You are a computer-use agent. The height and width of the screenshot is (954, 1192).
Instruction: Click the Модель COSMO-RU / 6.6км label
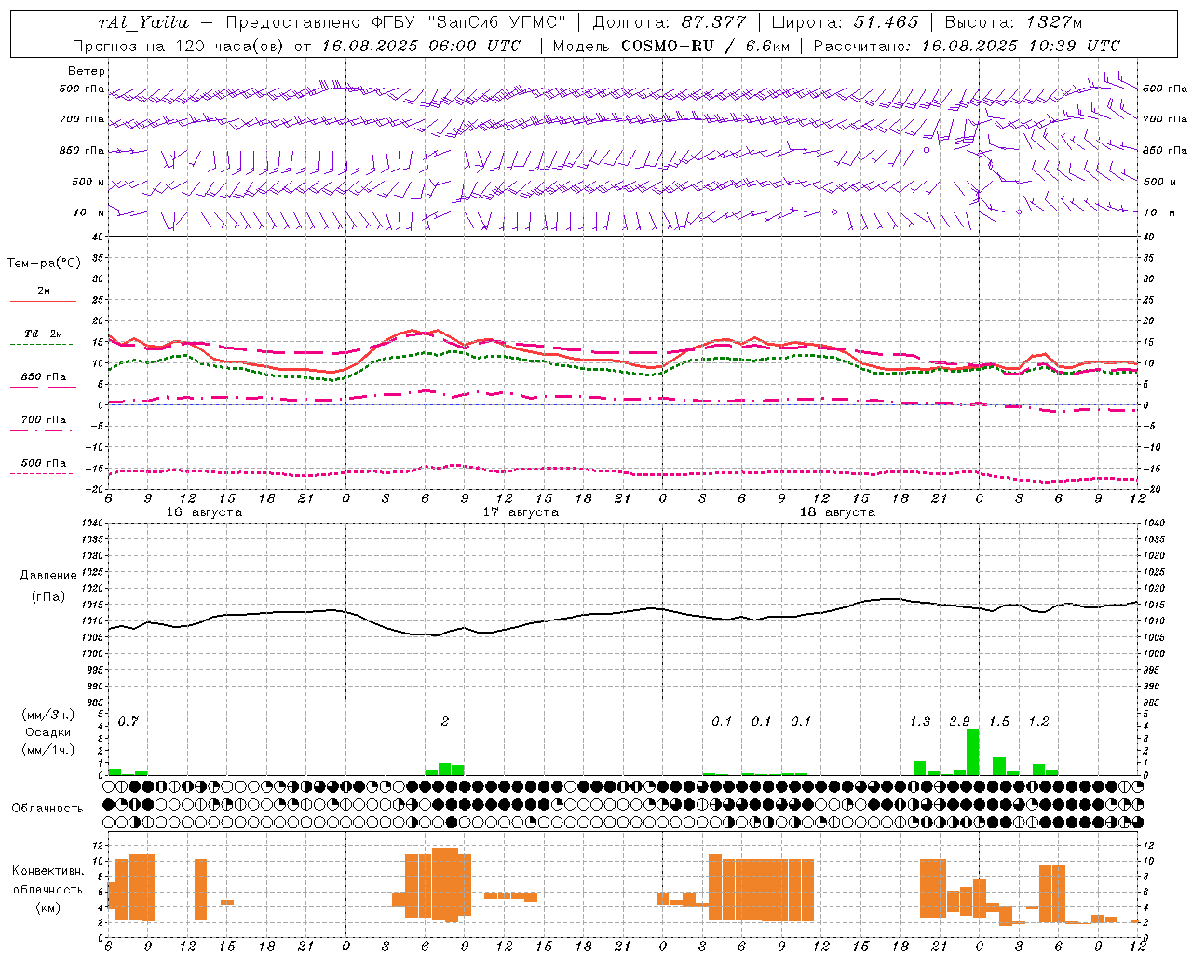[x=670, y=46]
